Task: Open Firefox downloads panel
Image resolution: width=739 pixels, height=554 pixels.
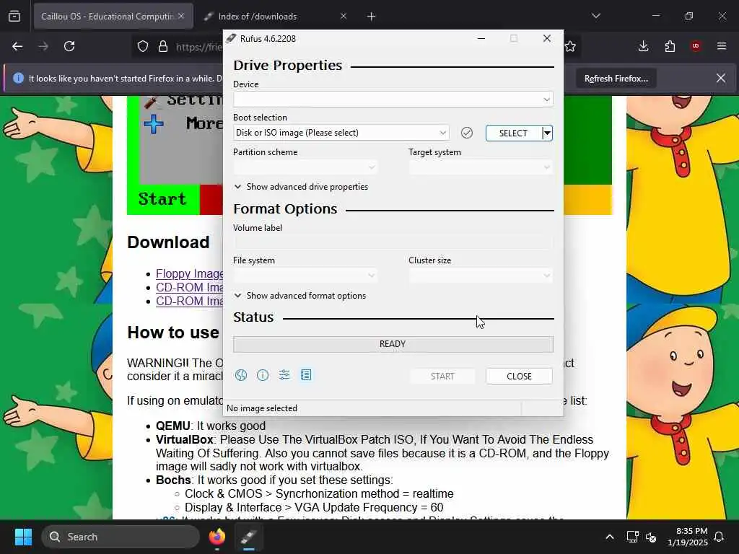Action: tap(643, 46)
